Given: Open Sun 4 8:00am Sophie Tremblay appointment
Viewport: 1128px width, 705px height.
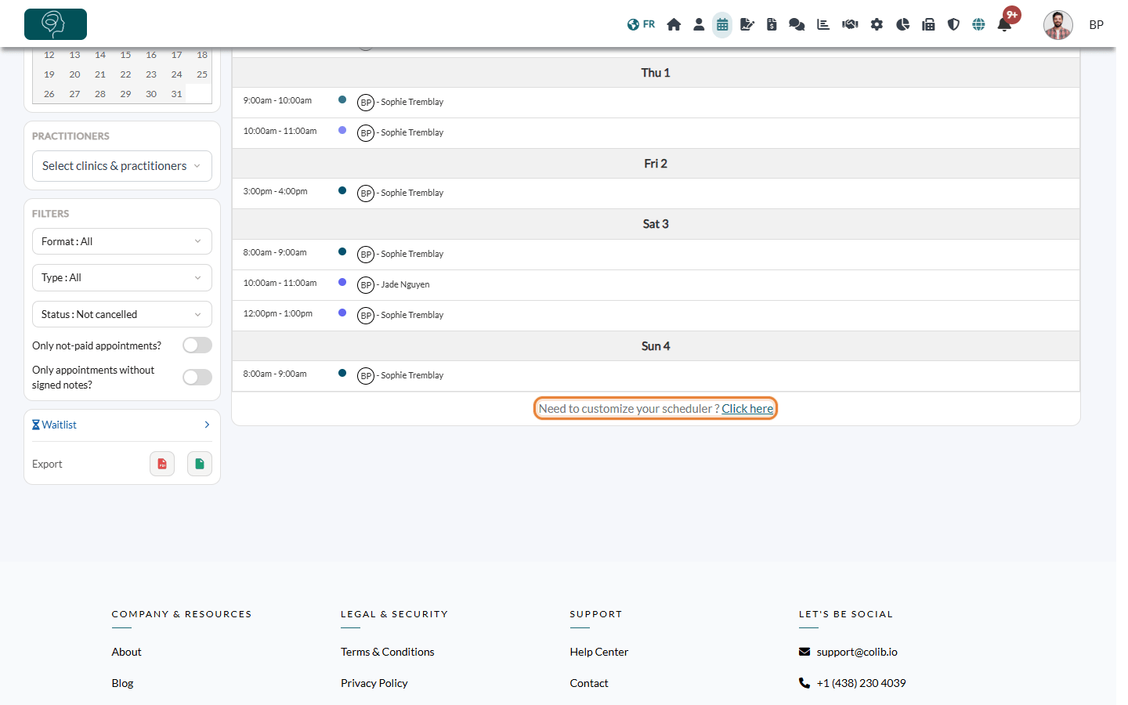Looking at the screenshot, I should pyautogui.click(x=656, y=375).
